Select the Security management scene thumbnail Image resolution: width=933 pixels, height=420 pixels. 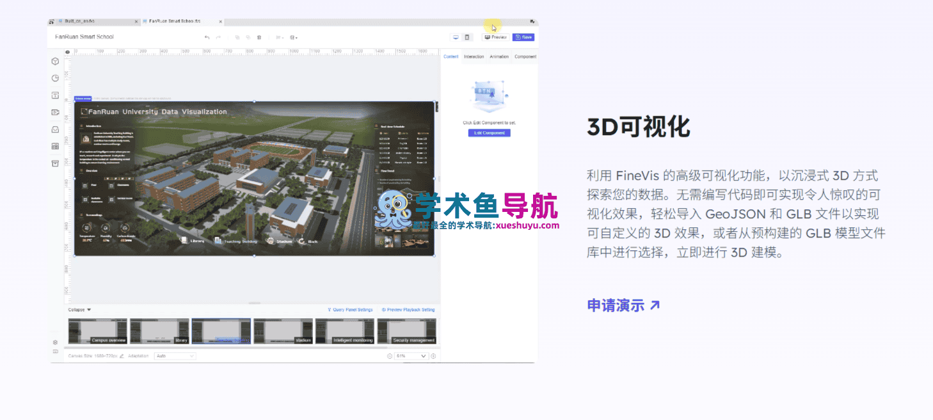pos(407,332)
